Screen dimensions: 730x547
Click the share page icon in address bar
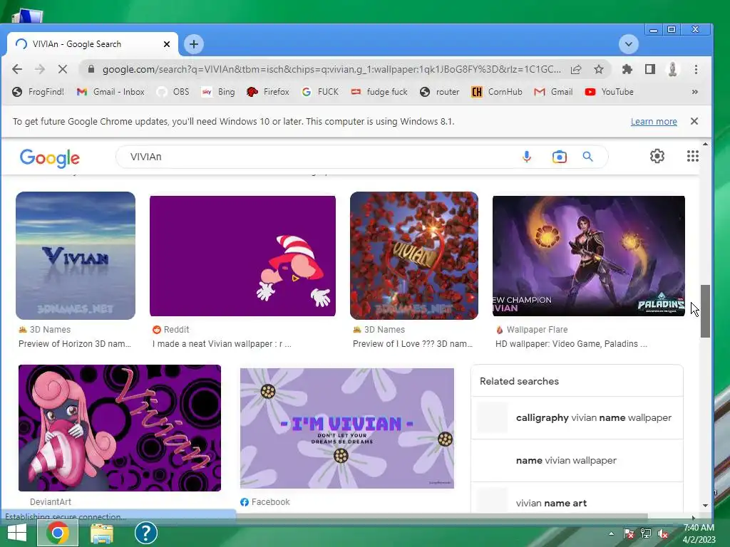click(576, 69)
